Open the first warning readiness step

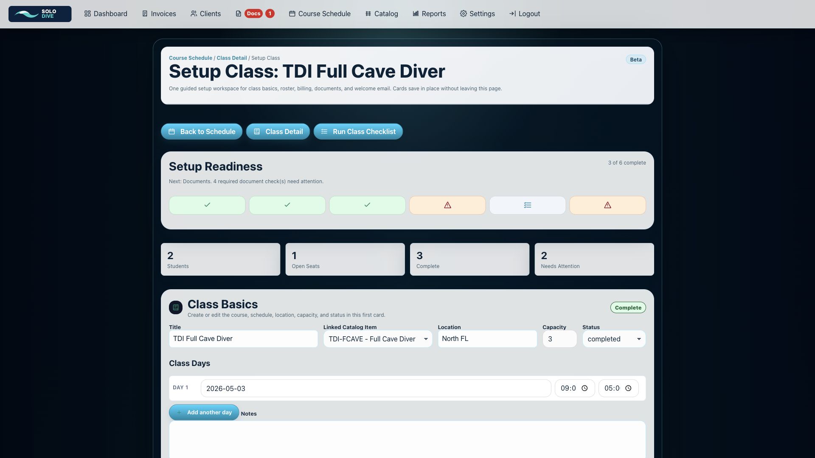click(447, 205)
